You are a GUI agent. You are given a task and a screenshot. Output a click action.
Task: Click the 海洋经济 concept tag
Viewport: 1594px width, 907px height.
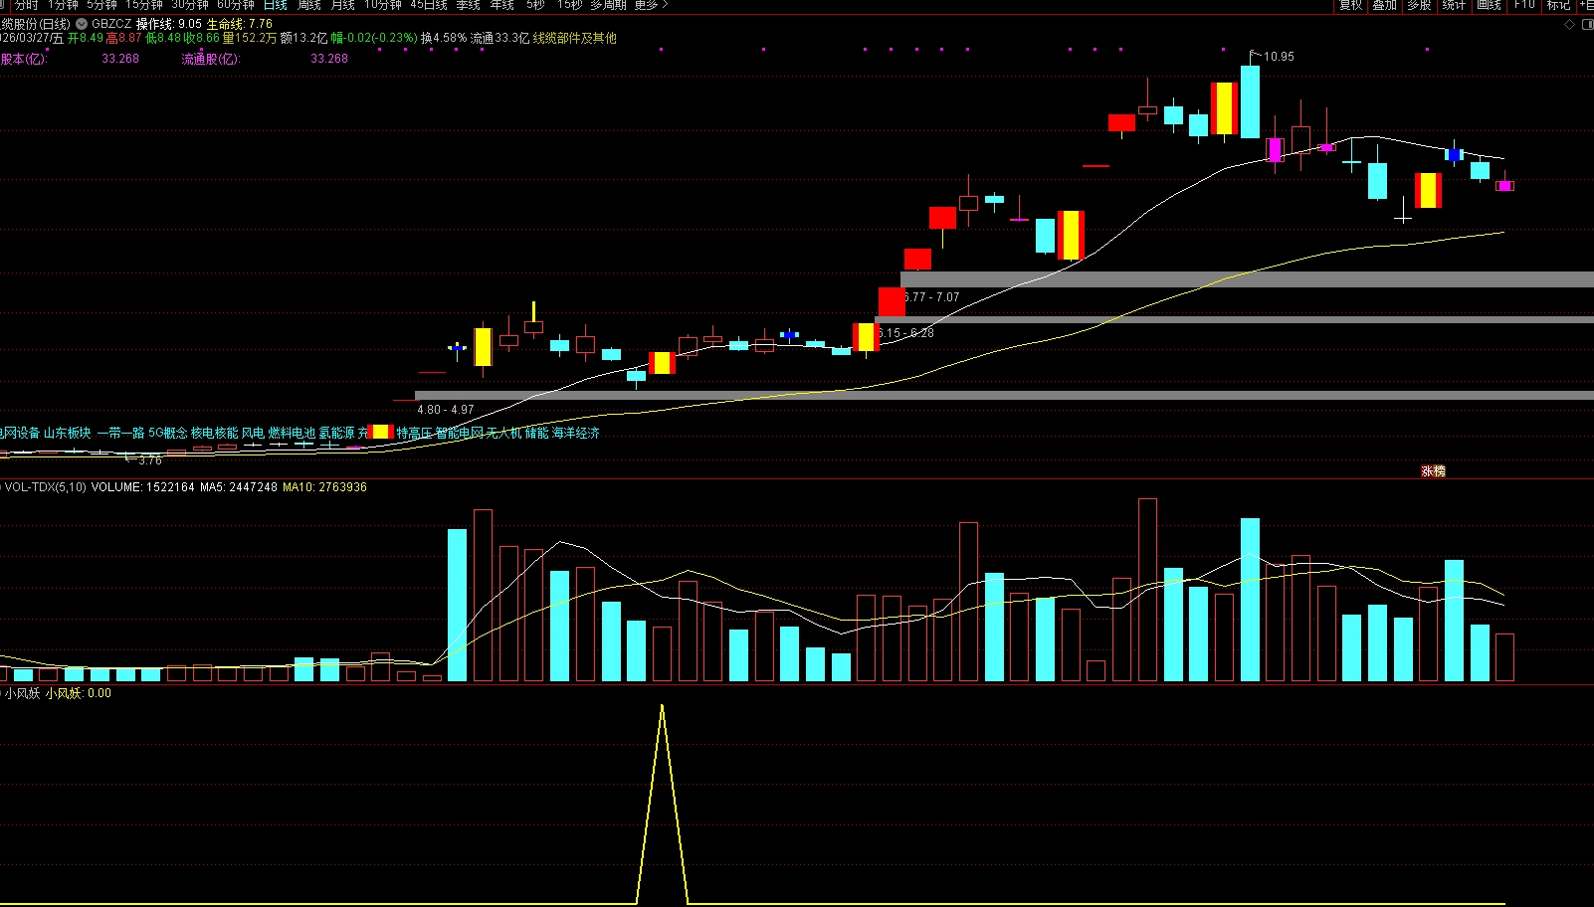tap(576, 434)
